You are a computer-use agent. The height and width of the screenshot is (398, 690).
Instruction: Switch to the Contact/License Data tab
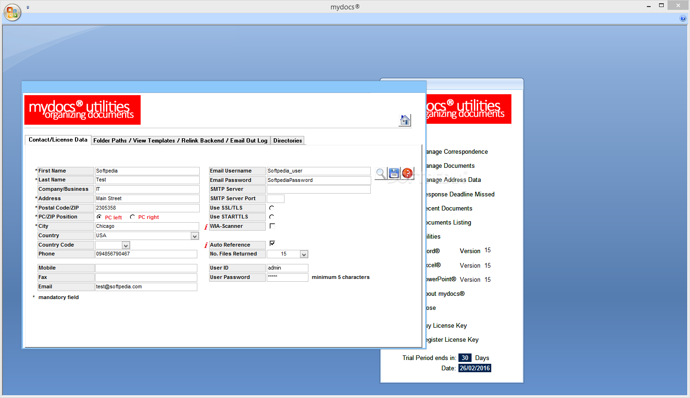tap(58, 140)
